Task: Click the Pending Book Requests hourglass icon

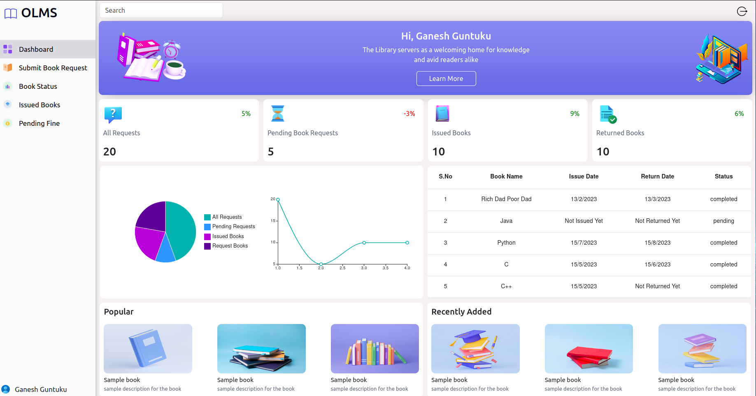Action: coord(278,114)
